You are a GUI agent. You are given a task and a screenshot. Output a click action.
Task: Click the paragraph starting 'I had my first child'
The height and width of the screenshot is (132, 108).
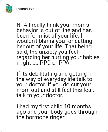(x=57, y=112)
